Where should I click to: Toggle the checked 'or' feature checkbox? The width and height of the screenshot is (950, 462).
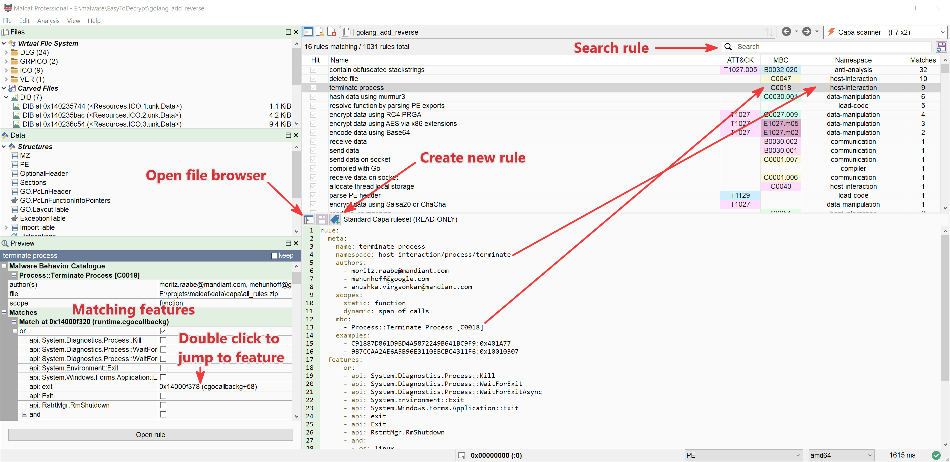coord(163,331)
